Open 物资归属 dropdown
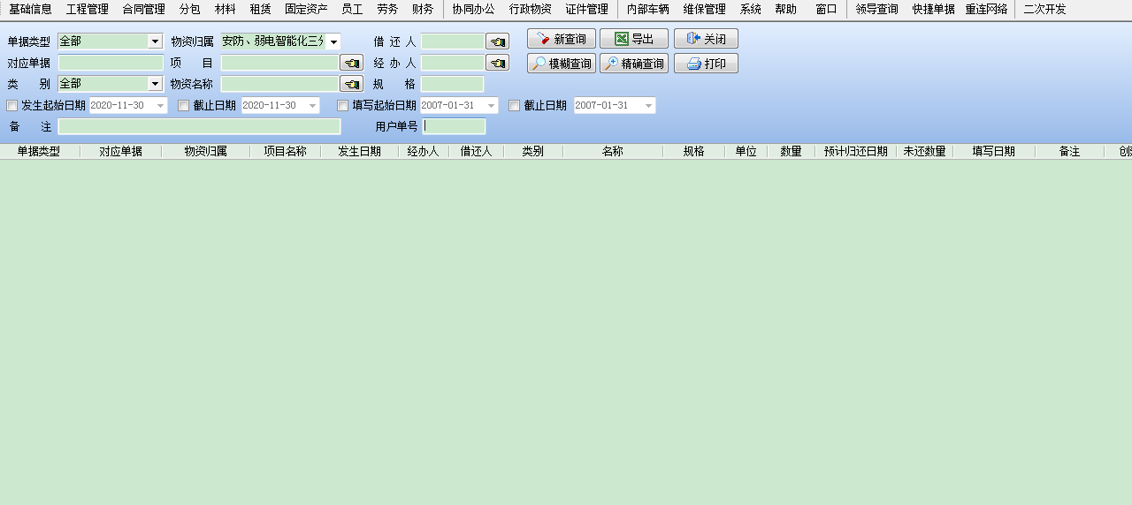The image size is (1132, 505). [333, 41]
